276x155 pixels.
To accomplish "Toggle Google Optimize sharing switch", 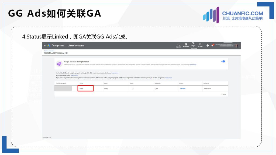I will 223,61.
